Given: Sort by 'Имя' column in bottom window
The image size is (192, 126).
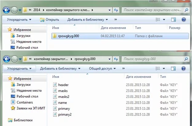Looking at the screenshot, I should 56,77.
